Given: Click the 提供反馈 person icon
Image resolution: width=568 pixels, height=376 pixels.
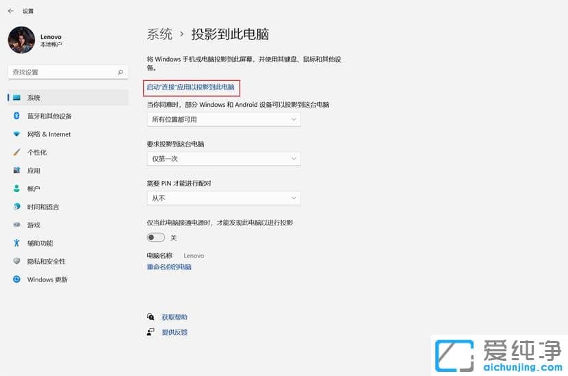Looking at the screenshot, I should [x=151, y=331].
